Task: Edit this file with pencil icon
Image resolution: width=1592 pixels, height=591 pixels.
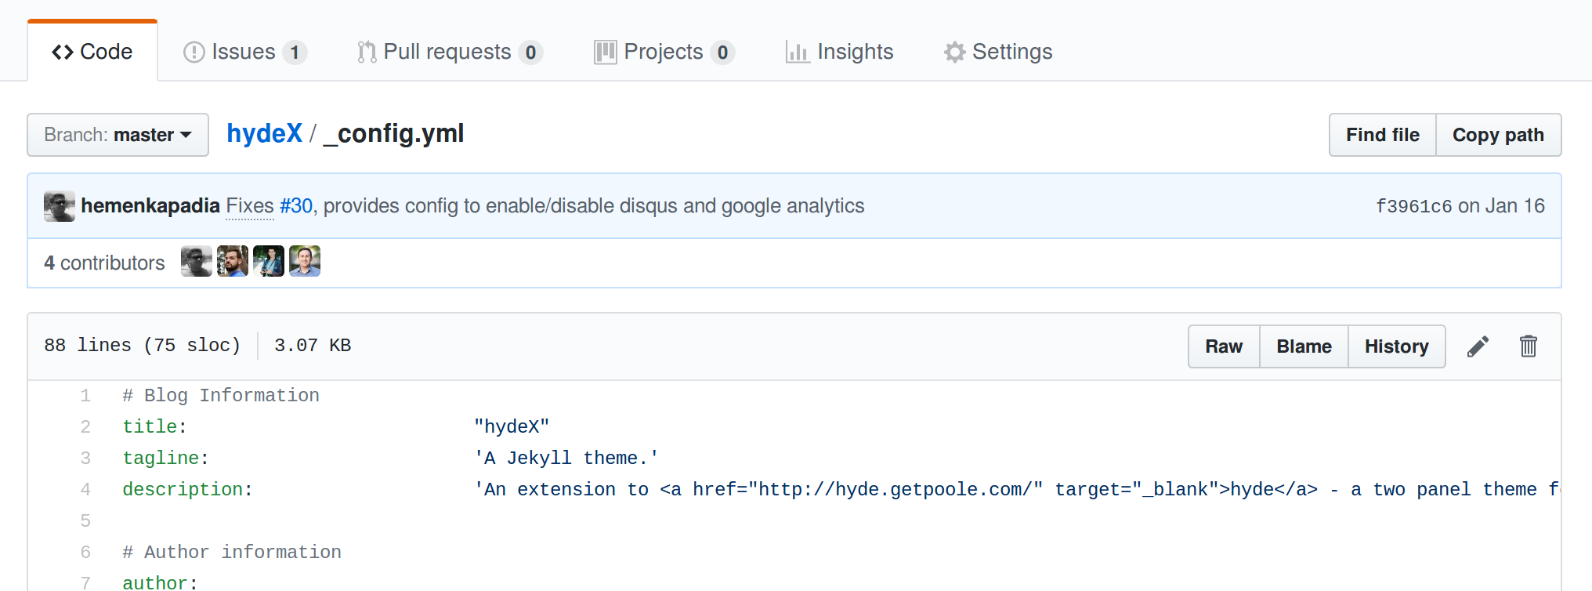Action: (1478, 346)
